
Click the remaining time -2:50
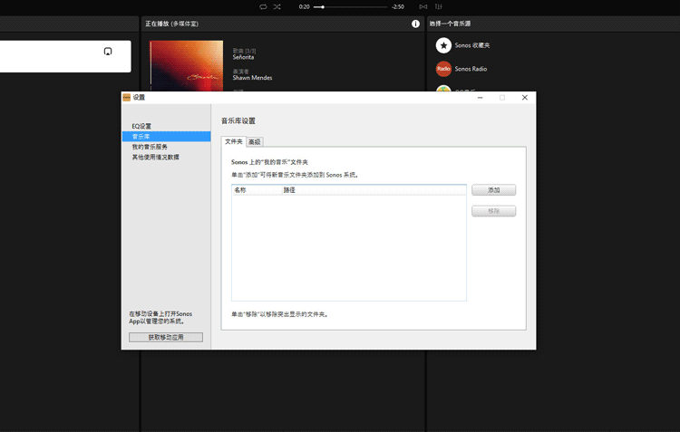coord(398,7)
